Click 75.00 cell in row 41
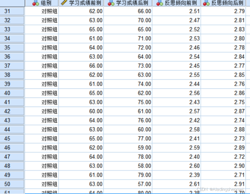Image resolution: width=250 pixels, height=194 pixels. point(128,102)
